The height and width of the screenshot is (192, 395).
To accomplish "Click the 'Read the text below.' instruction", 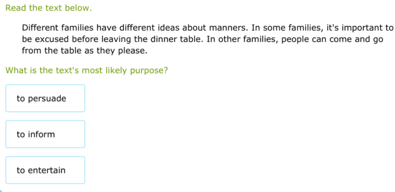I will tap(48, 8).
